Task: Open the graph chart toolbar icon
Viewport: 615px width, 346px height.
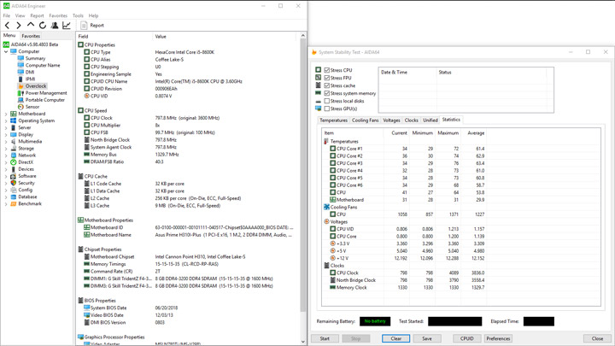Action: (67, 25)
